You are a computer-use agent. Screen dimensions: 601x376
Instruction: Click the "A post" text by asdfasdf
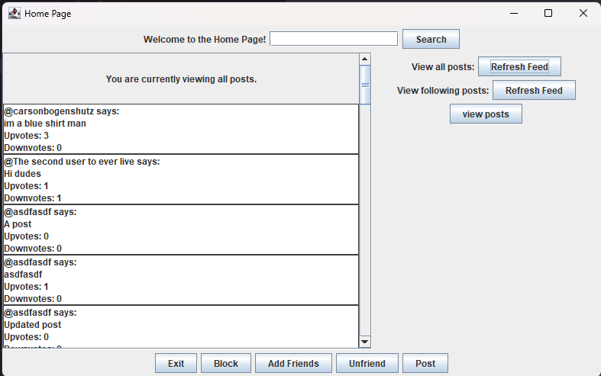point(18,224)
